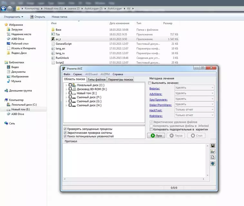244x206 pixels.
Task: Select the 7za application icon
Action: coord(53,34)
